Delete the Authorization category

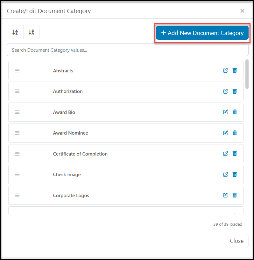coord(235,91)
